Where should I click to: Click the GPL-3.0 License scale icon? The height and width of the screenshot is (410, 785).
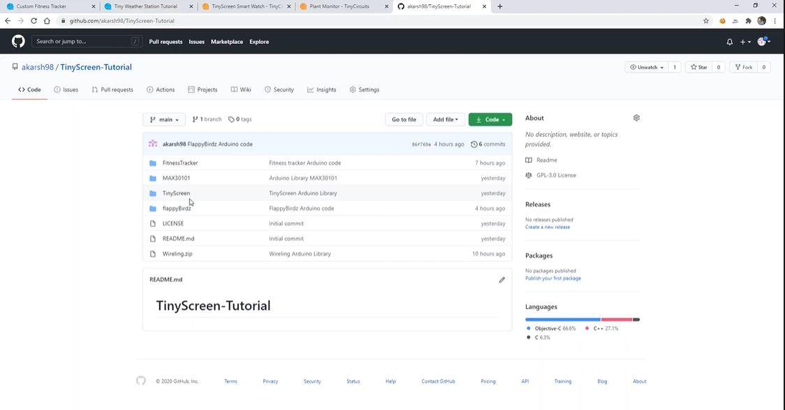529,175
